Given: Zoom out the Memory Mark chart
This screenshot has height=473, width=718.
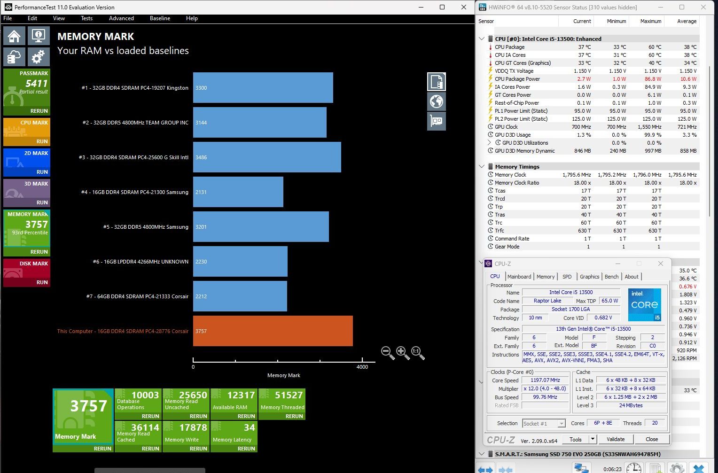Looking at the screenshot, I should 387,352.
